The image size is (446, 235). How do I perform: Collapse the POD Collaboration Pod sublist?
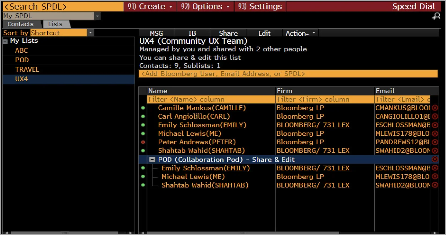tap(152, 160)
